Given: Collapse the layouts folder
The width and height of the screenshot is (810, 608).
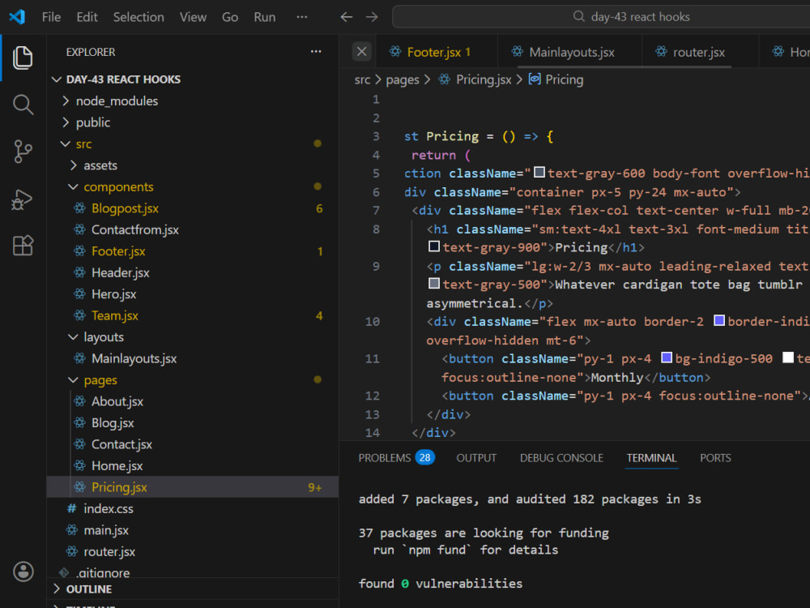Looking at the screenshot, I should point(73,337).
